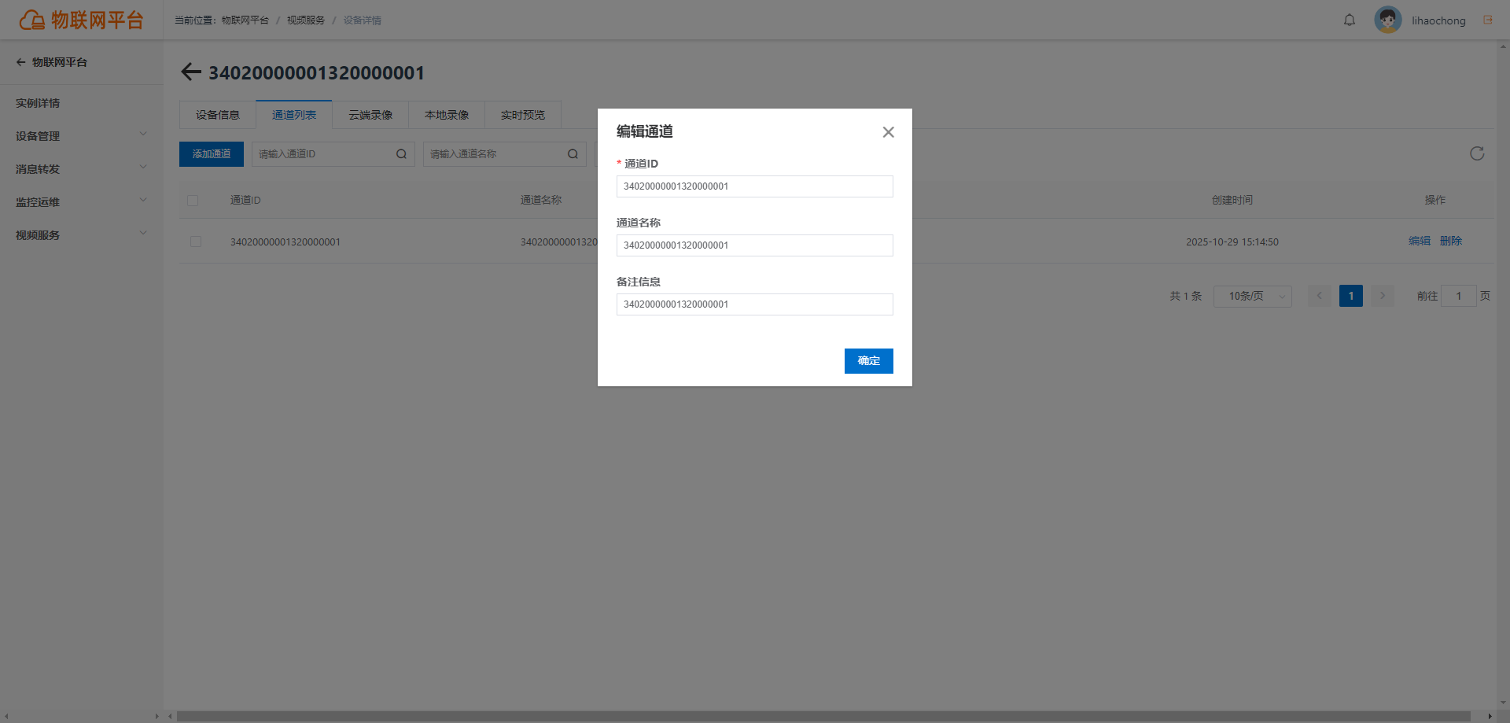
Task: Switch to the 实时预览 tab
Action: tap(523, 115)
